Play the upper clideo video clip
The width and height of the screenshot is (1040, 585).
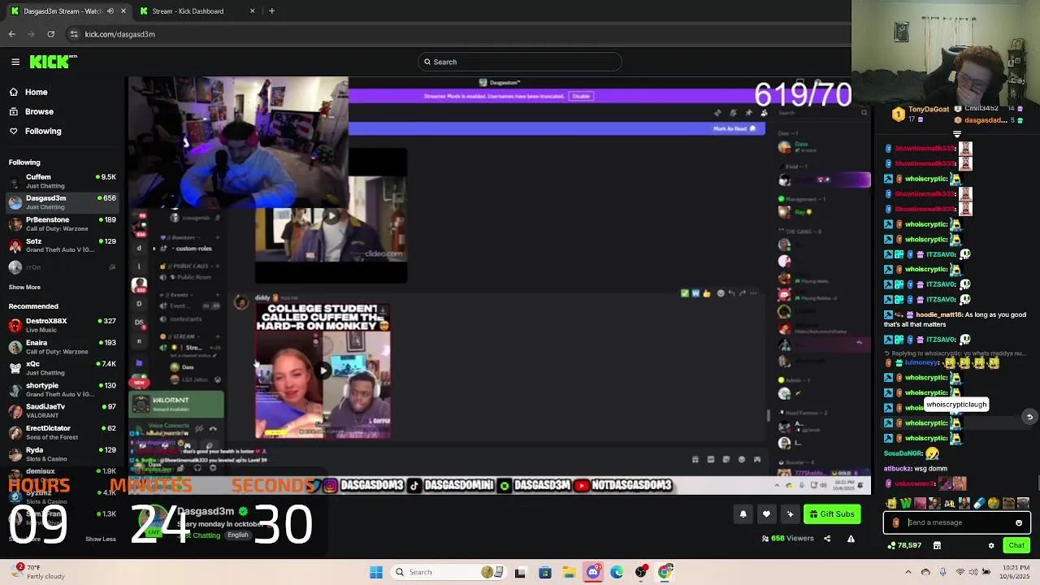tap(331, 216)
